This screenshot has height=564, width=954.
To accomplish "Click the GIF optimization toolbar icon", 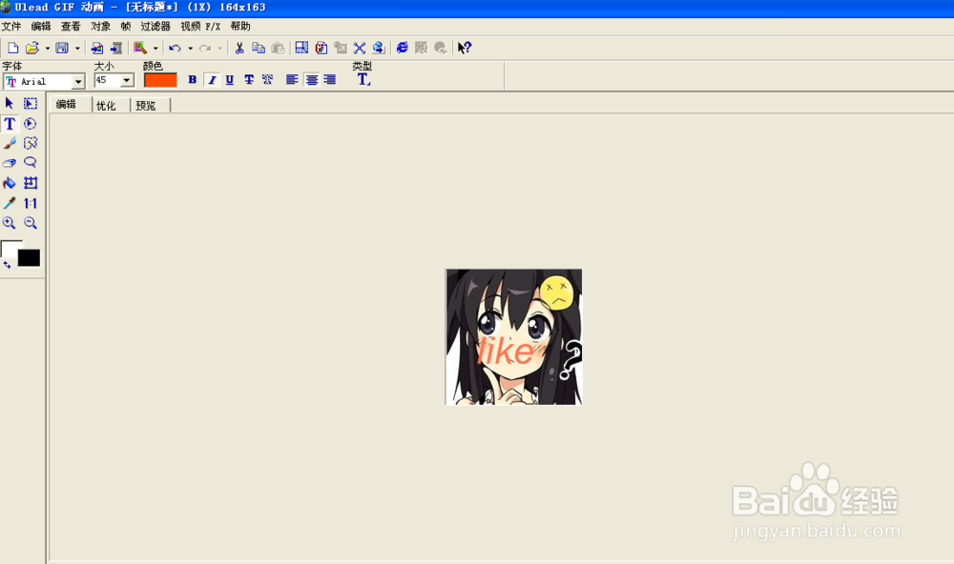I will tap(321, 48).
